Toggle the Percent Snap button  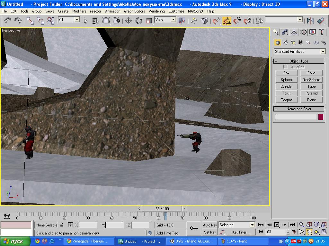click(237, 21)
